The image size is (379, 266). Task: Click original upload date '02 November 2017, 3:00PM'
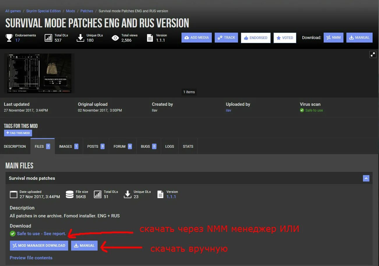click(x=100, y=110)
